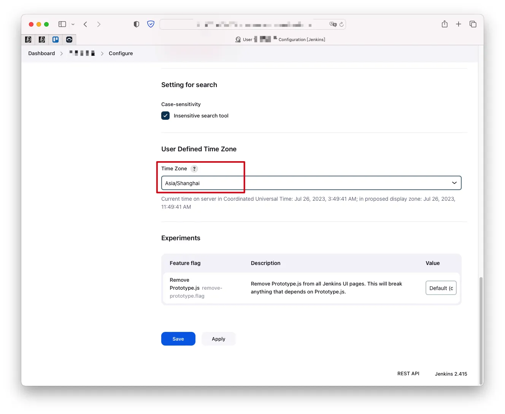Click the Feature flag column header

[185, 263]
